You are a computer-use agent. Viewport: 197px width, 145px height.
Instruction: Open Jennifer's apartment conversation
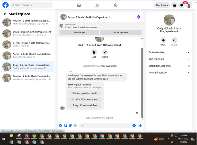(28, 78)
